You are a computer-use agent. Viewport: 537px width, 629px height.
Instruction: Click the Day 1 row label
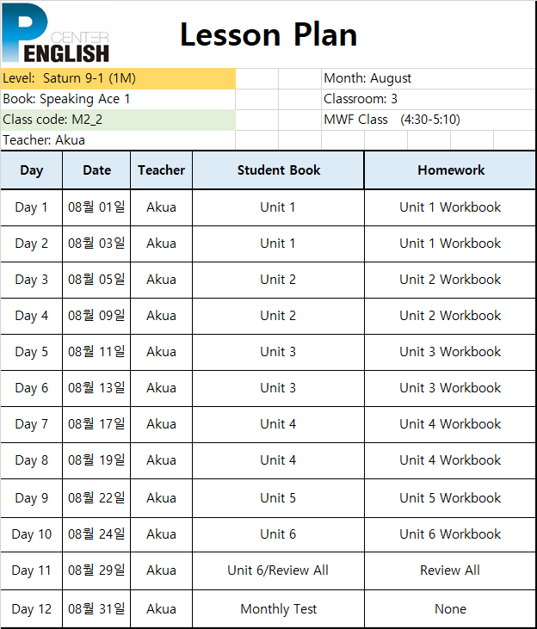coord(31,207)
